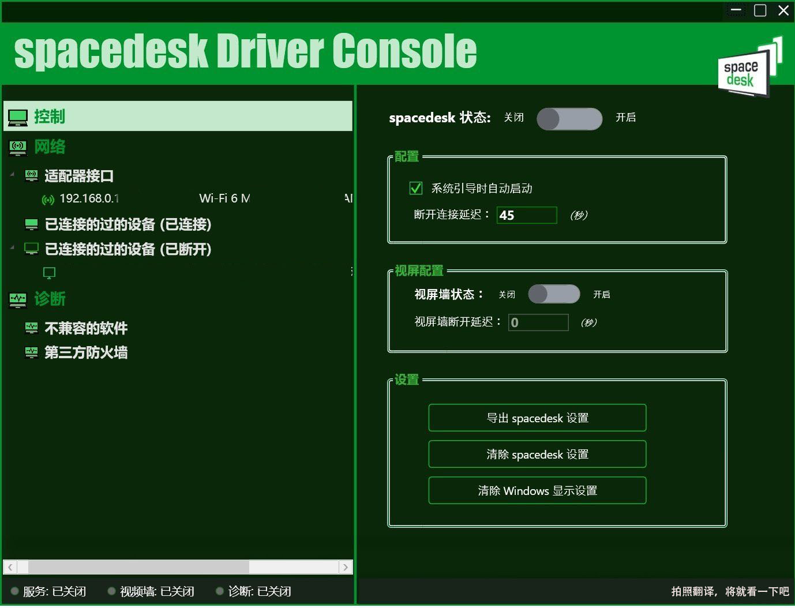
Task: Click 清除 Windows 显示设置 button
Action: click(x=537, y=490)
